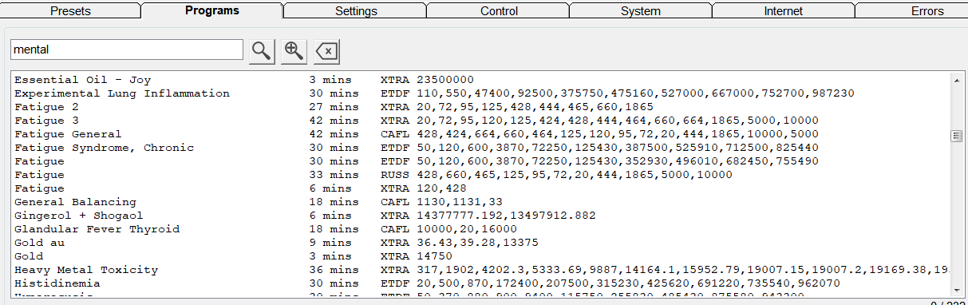Click the search magnifier icon

[261, 51]
